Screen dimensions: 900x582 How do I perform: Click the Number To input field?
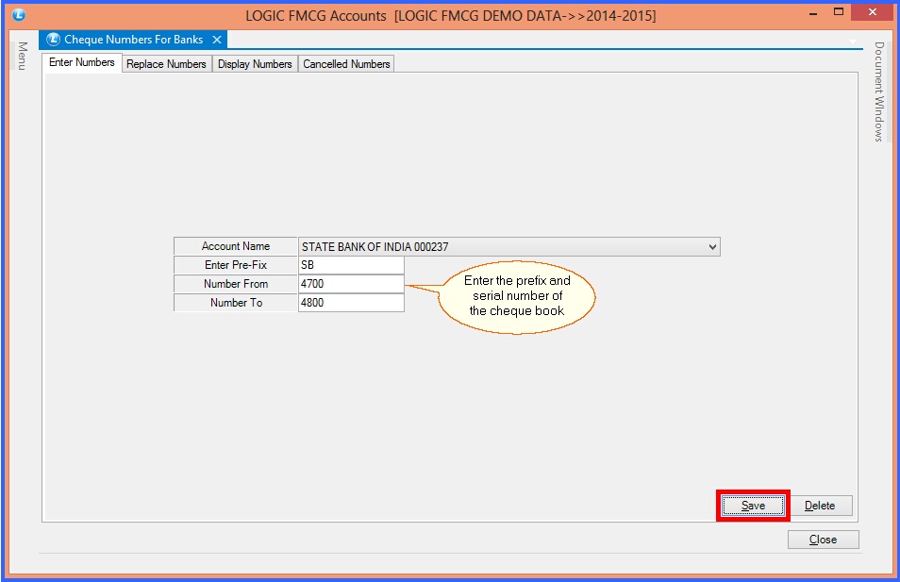pyautogui.click(x=351, y=303)
